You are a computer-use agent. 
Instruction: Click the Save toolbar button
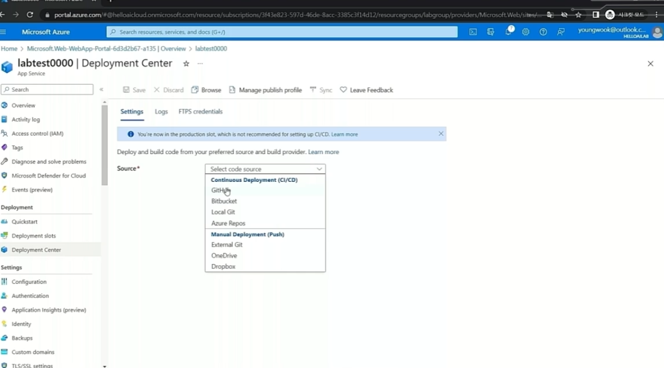(134, 90)
